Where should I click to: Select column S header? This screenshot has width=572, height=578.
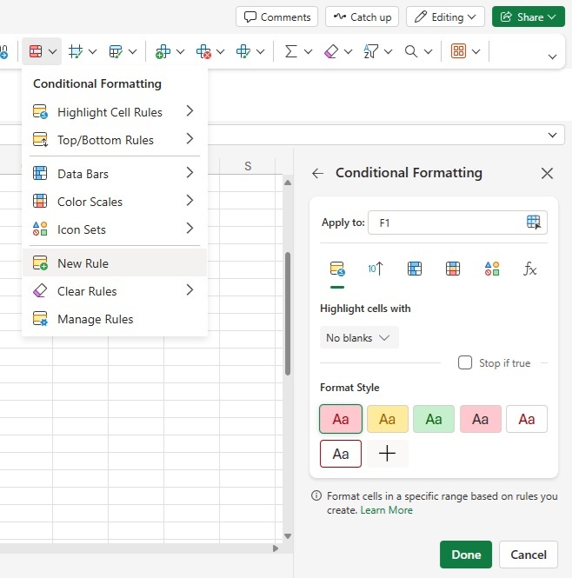[x=248, y=166]
